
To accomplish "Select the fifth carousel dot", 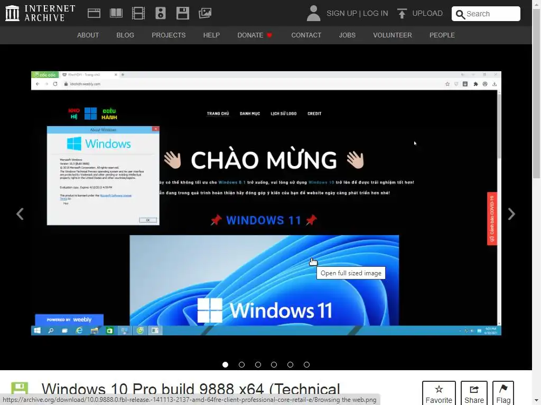I will click(290, 364).
